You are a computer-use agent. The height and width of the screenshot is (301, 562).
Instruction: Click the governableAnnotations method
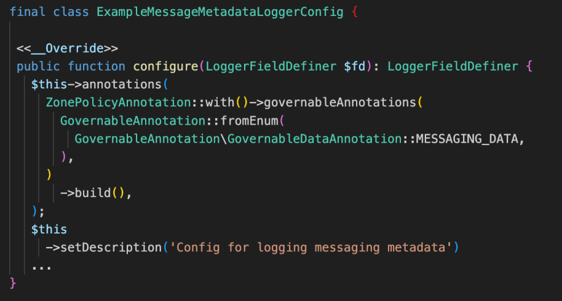pyautogui.click(x=340, y=103)
